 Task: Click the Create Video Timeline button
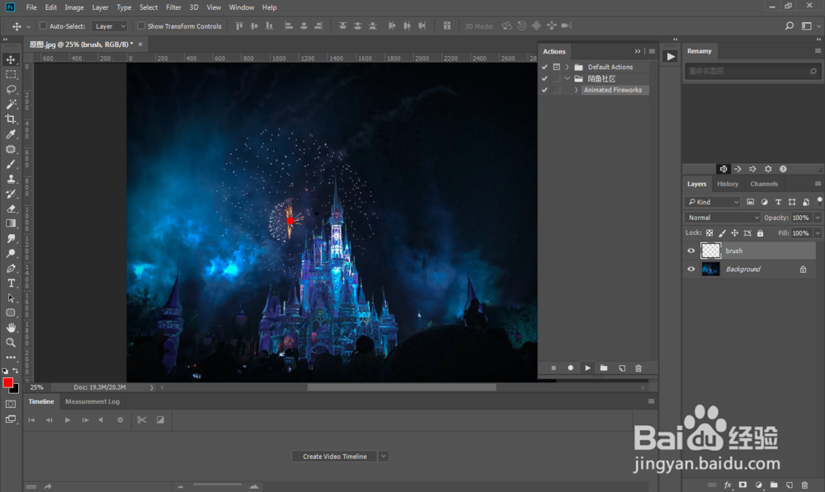tap(334, 457)
